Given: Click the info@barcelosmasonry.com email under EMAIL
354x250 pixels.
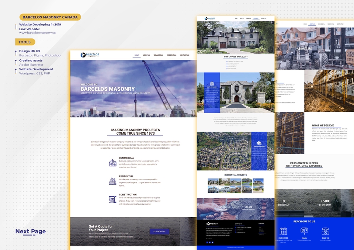Looking at the screenshot, I should [304, 240].
